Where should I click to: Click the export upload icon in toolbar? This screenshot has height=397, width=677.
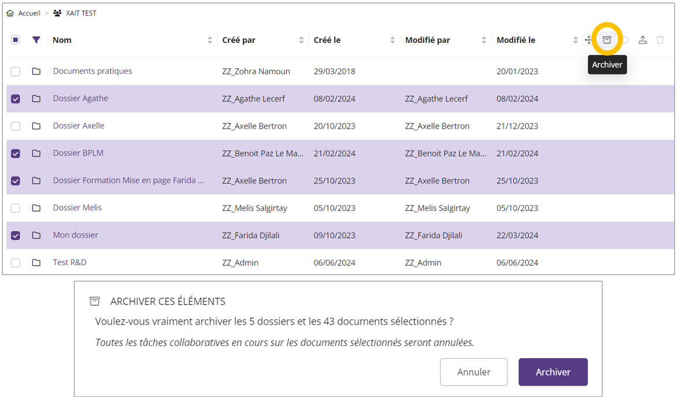tap(642, 40)
